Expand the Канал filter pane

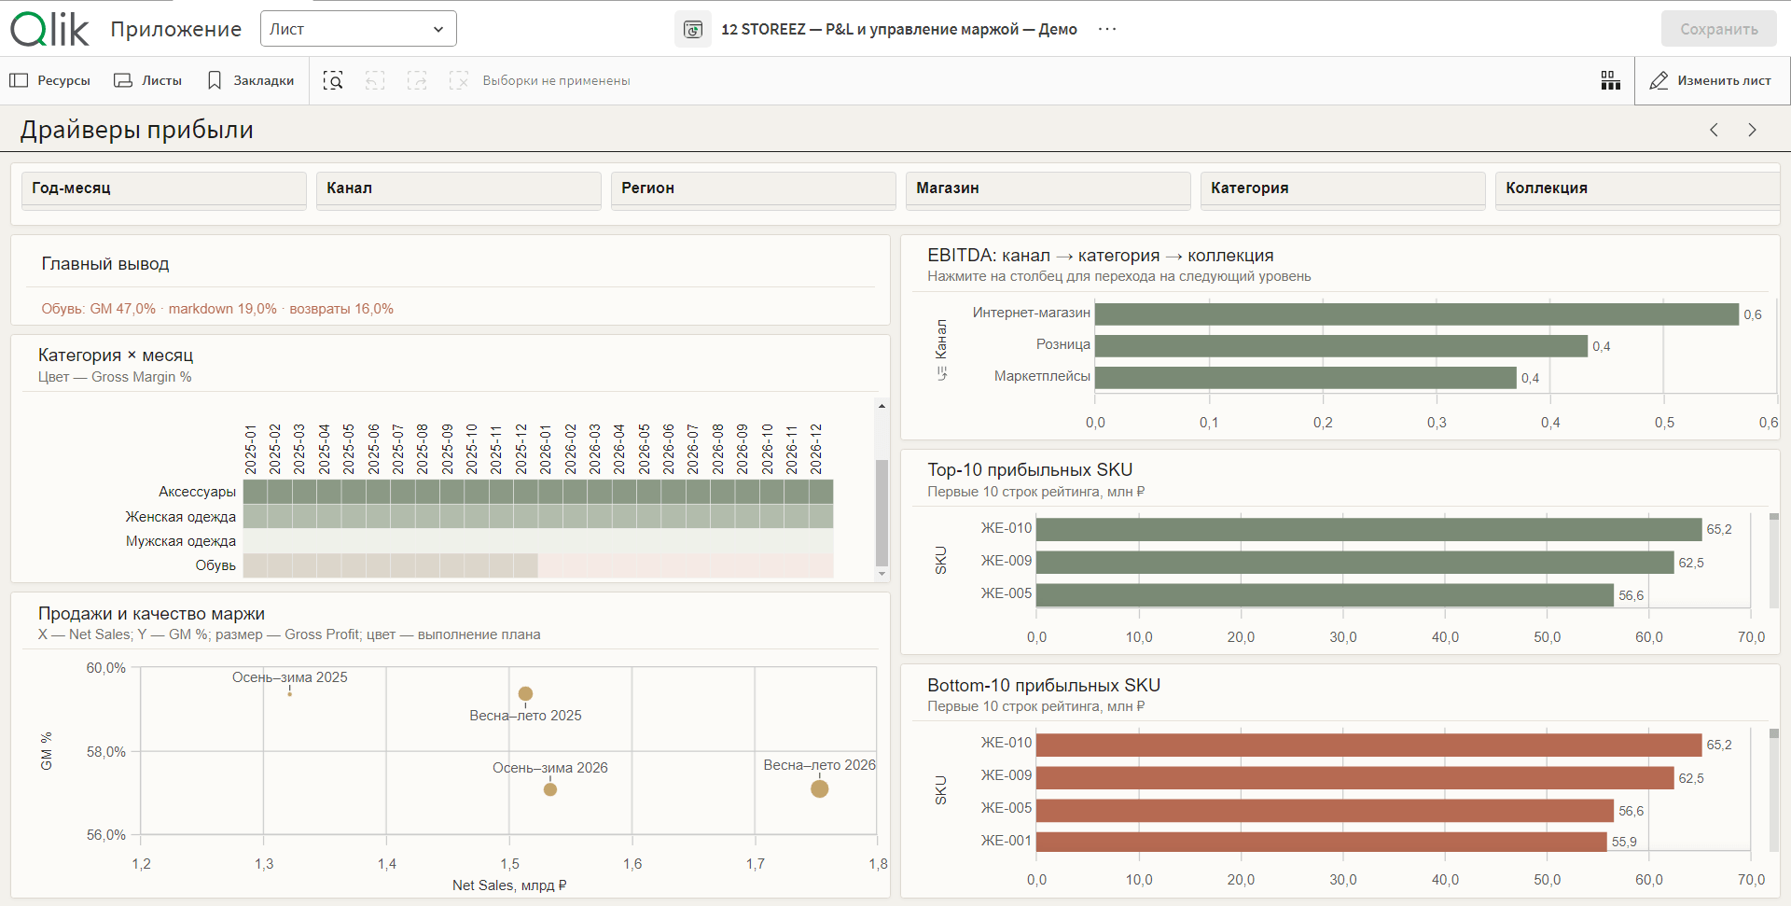click(459, 188)
